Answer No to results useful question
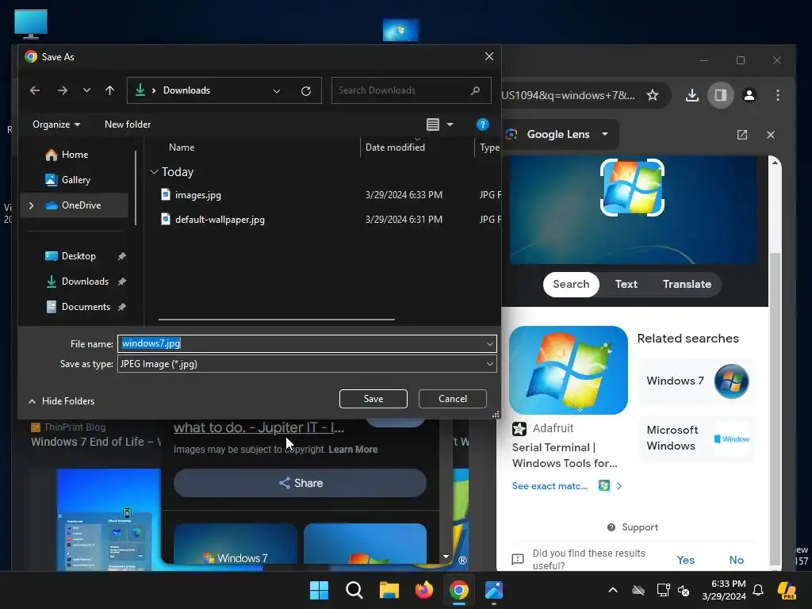The width and height of the screenshot is (812, 609). pos(737,560)
